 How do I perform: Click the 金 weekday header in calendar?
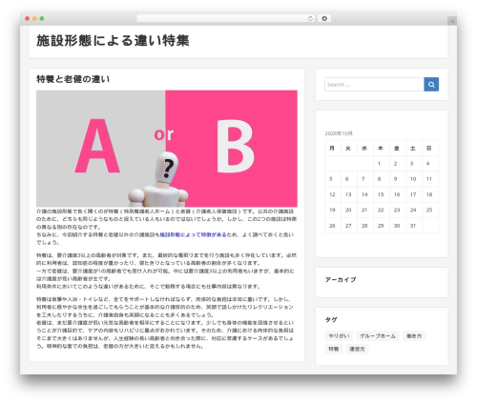click(x=397, y=148)
